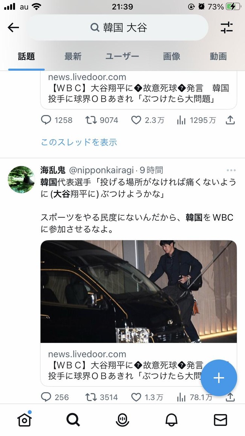Tap このスレッドを表示 link
Image resolution: width=245 pixels, height=436 pixels.
coord(79,142)
